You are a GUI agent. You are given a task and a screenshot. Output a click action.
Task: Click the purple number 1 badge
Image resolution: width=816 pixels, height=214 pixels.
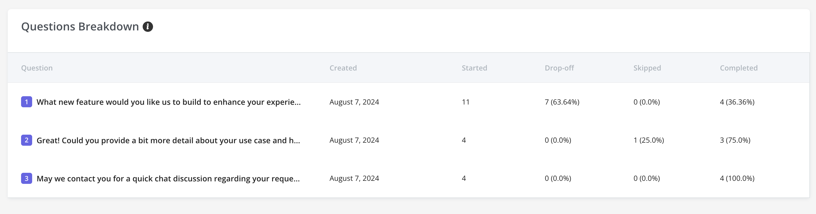point(27,102)
